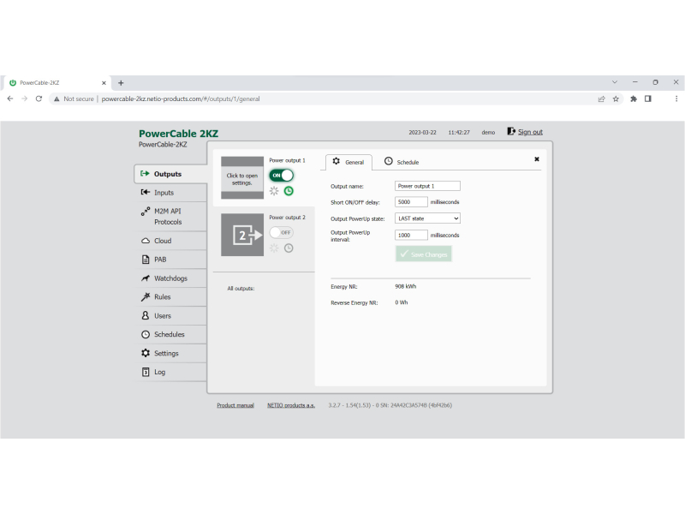Click the M2M API nodes icon
The width and height of the screenshot is (685, 514).
146,211
